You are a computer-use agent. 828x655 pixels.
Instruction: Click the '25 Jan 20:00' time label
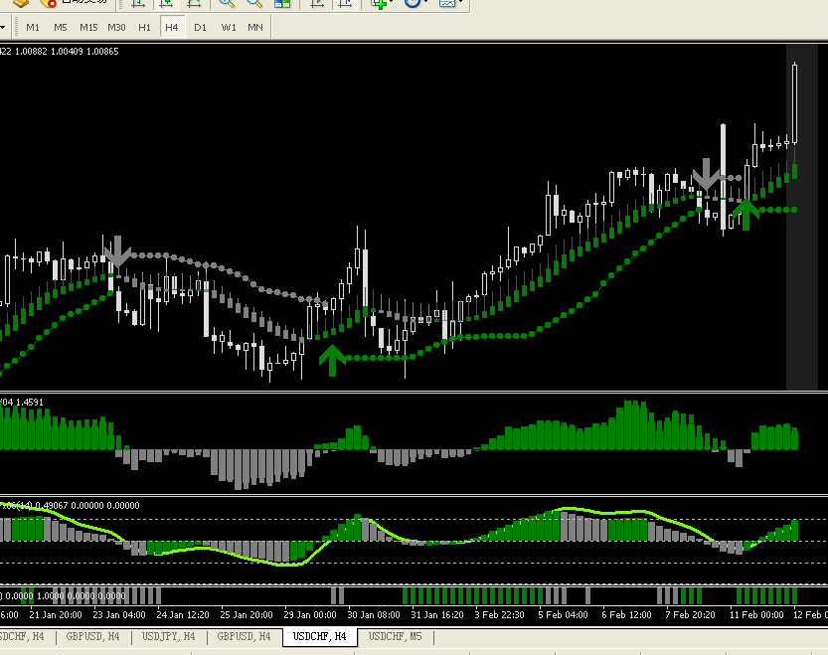247,615
